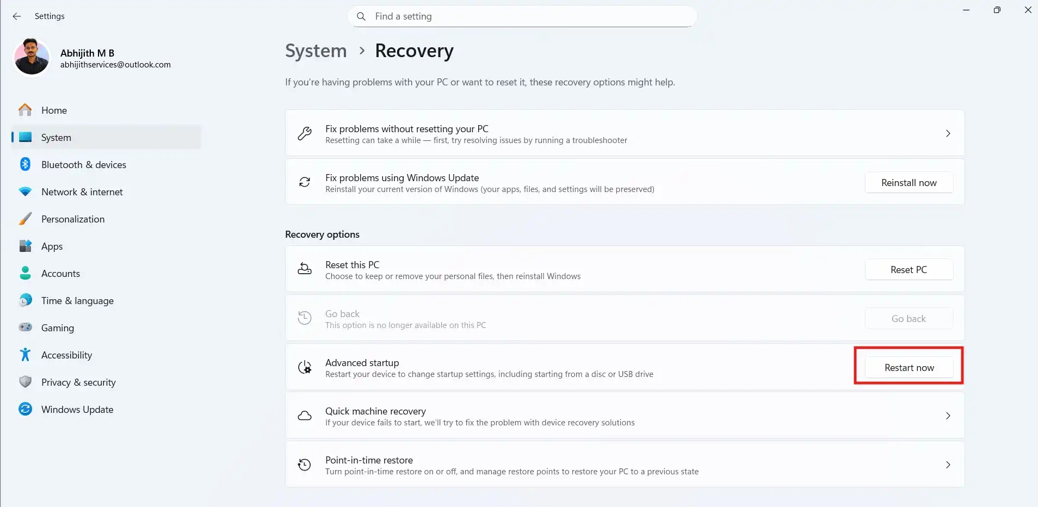Open Network & internet via its globe icon
Screen dimensions: 1038x507
(x=25, y=191)
